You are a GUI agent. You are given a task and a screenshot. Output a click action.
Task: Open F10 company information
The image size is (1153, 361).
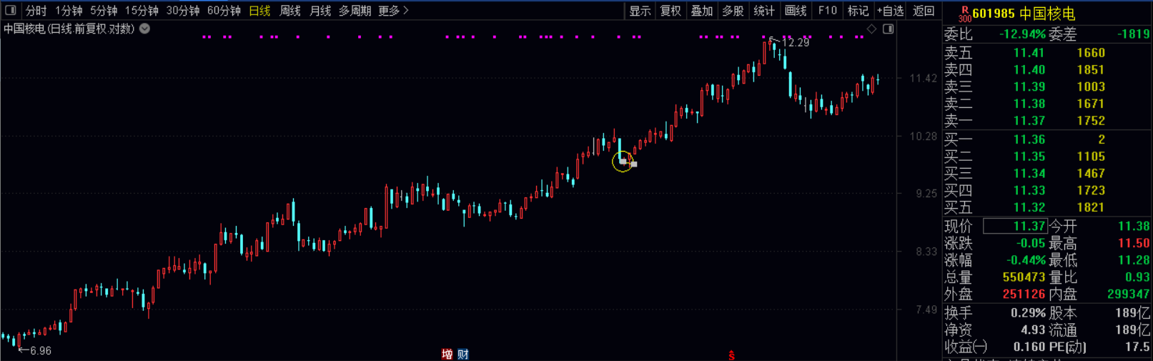pyautogui.click(x=827, y=11)
